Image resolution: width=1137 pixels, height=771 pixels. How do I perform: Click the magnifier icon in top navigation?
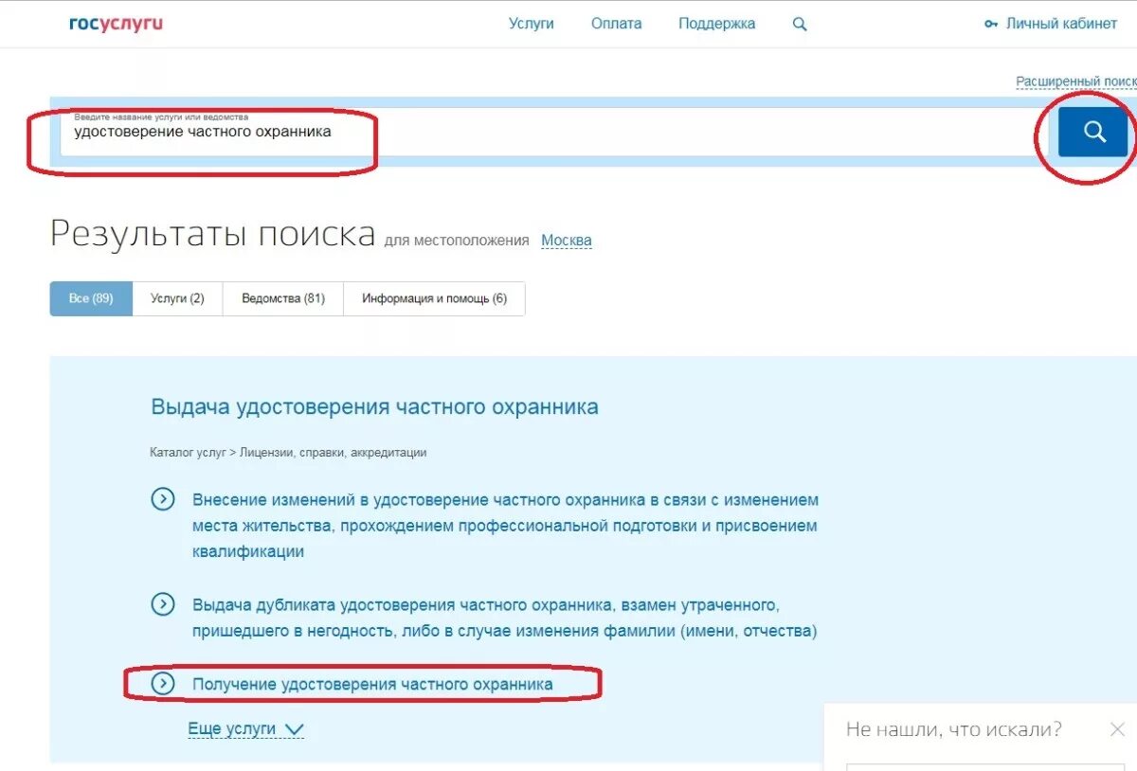pyautogui.click(x=800, y=25)
